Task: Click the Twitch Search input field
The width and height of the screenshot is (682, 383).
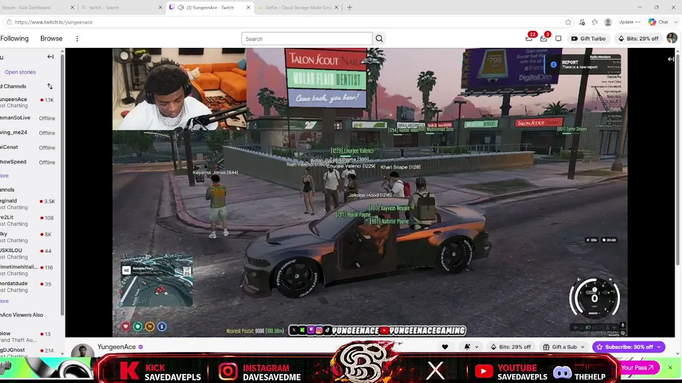Action: tap(307, 39)
